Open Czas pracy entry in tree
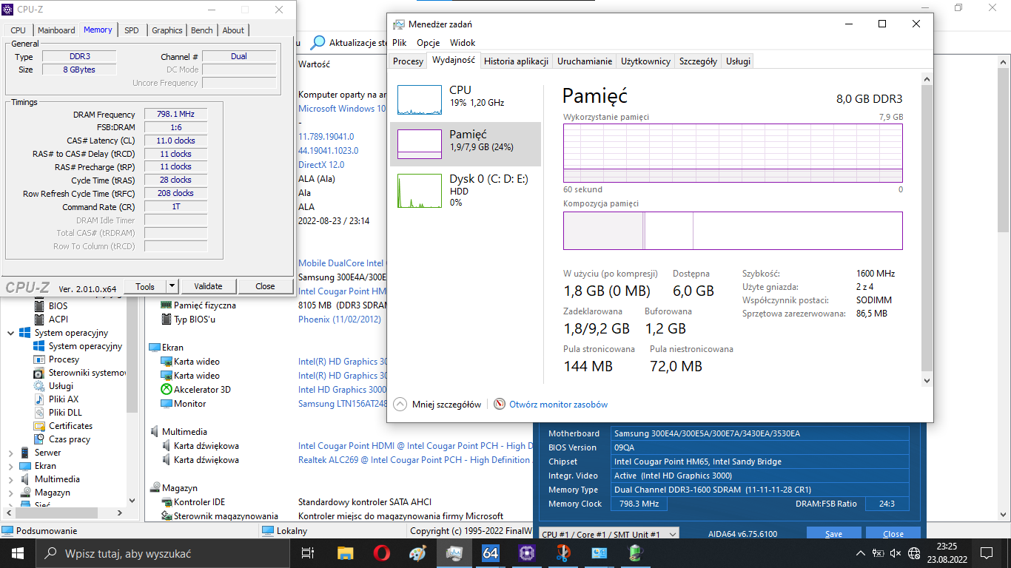Screen dimensions: 1011x568 61,439
